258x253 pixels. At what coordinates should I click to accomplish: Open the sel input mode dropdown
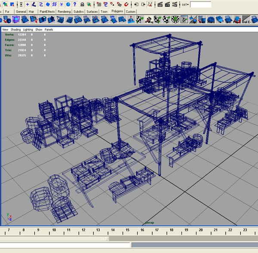point(185,5)
